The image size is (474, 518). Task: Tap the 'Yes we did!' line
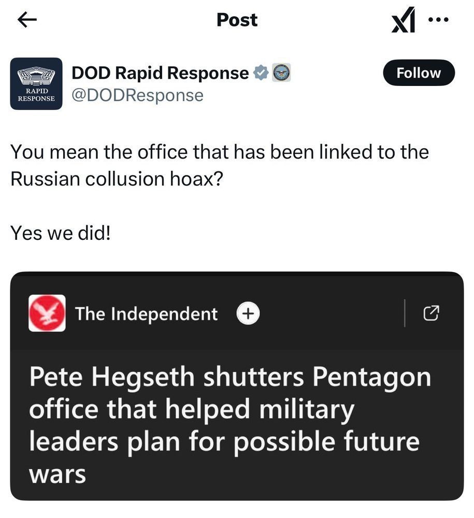61,233
